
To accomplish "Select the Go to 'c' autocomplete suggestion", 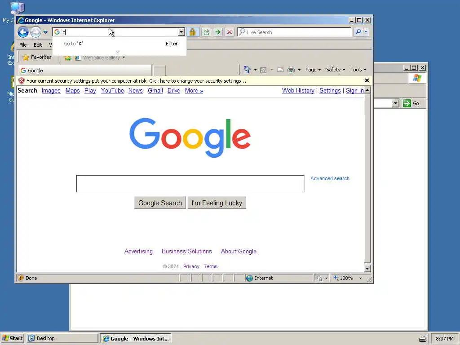I will [x=119, y=44].
